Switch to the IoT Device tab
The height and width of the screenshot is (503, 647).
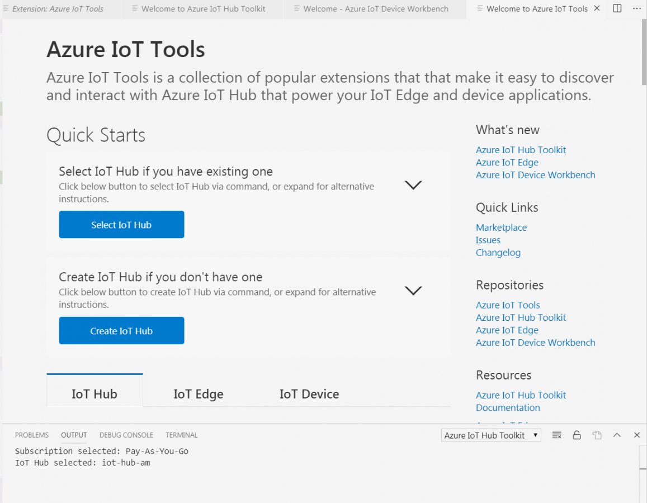click(x=309, y=394)
